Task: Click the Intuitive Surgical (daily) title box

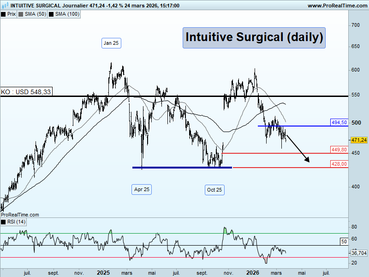Action: coord(254,38)
